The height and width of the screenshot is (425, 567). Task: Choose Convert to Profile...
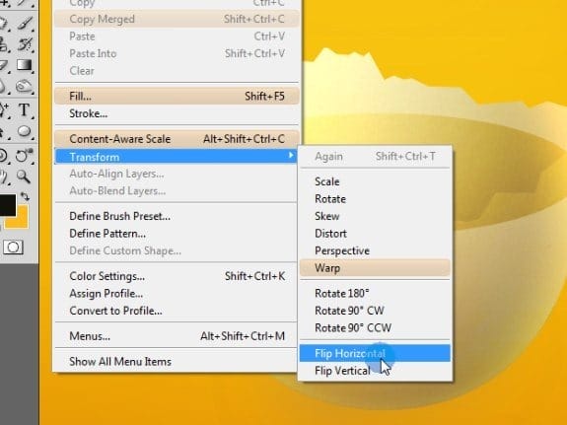tap(176, 311)
